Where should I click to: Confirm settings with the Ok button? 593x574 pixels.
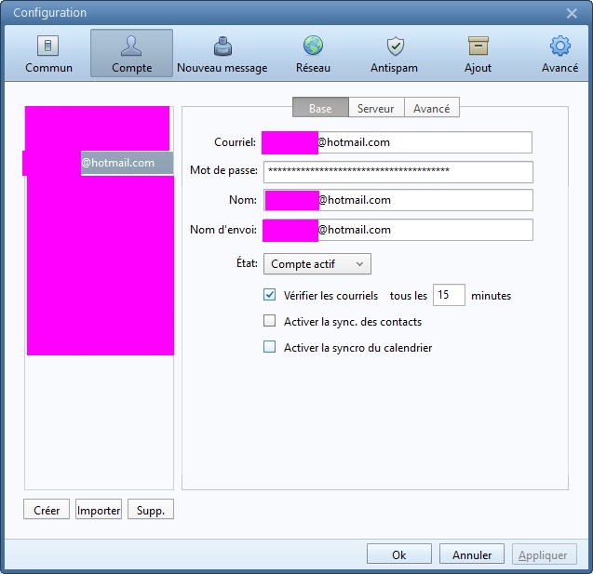coord(398,554)
